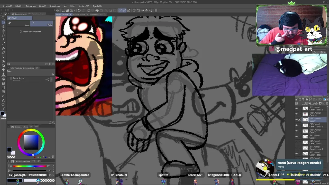Open the Capa(L) menu

point(42,6)
